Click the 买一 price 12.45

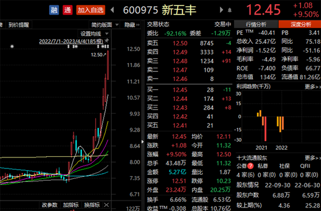(x=180, y=90)
